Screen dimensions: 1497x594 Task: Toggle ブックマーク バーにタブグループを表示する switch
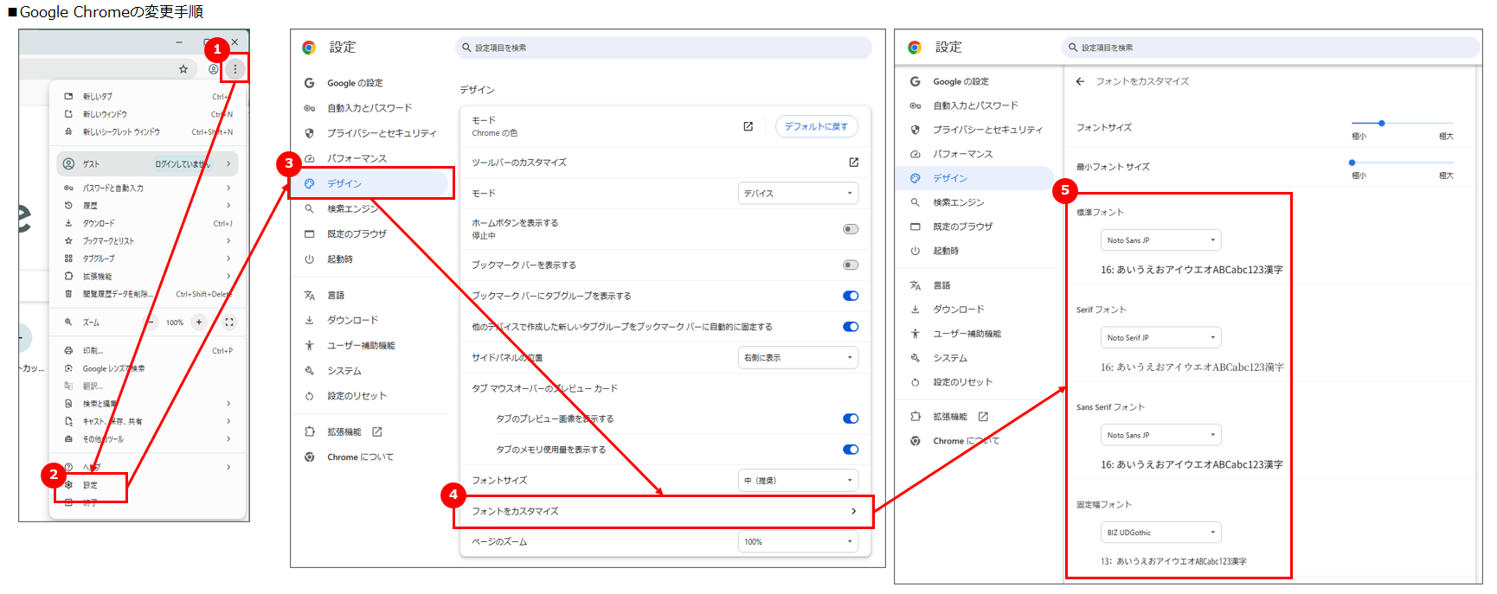coord(851,296)
